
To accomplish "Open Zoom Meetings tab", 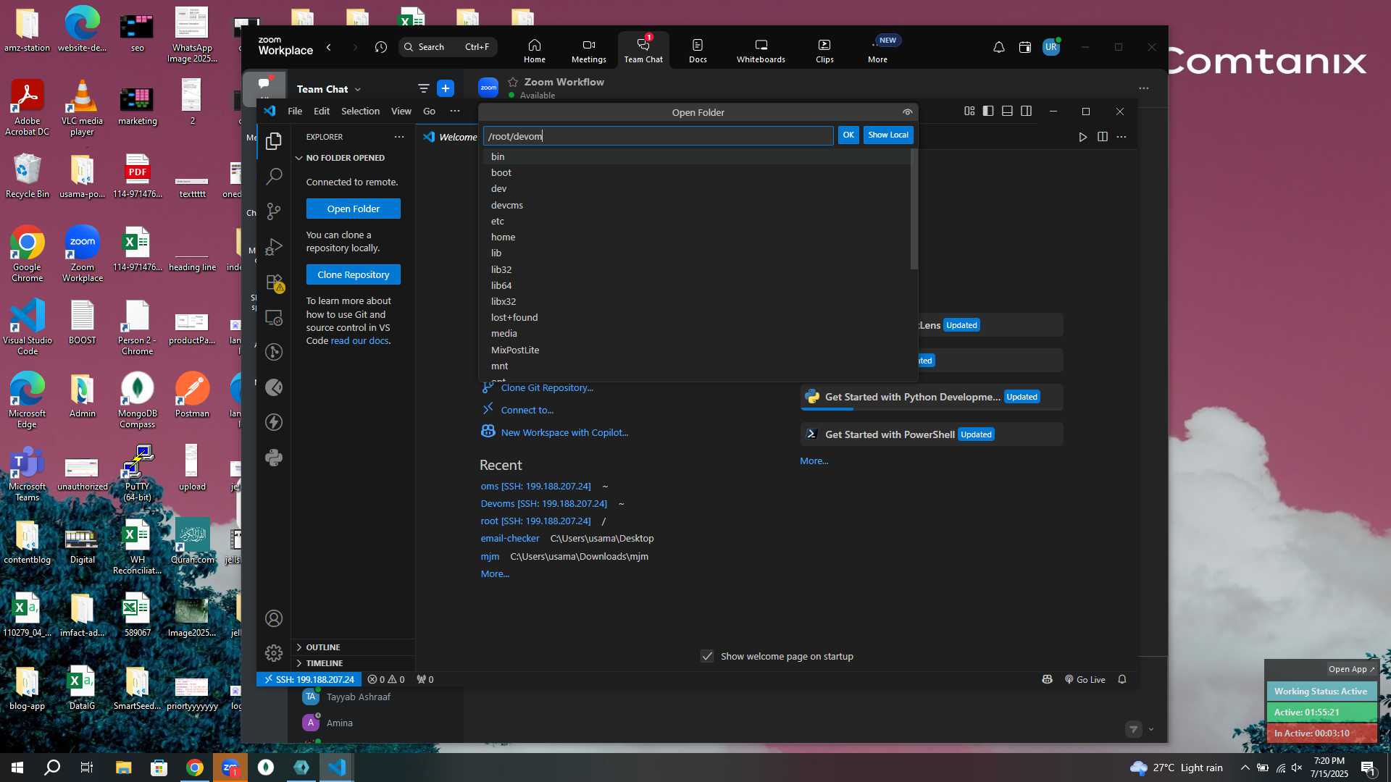I will coord(588,51).
